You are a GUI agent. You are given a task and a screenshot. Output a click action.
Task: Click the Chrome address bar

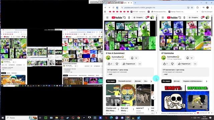tap(154, 8)
